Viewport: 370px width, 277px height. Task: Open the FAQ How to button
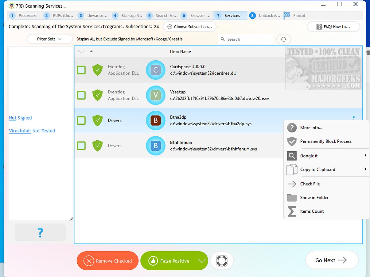pyautogui.click(x=333, y=27)
